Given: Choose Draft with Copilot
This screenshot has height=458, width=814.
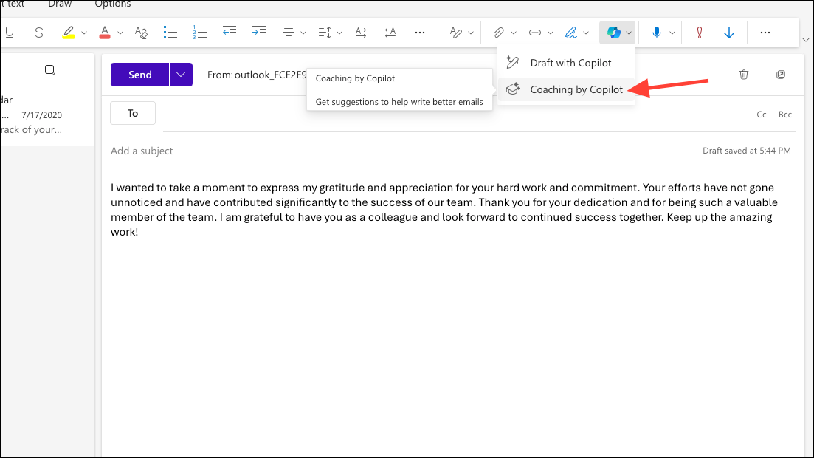Looking at the screenshot, I should point(566,63).
